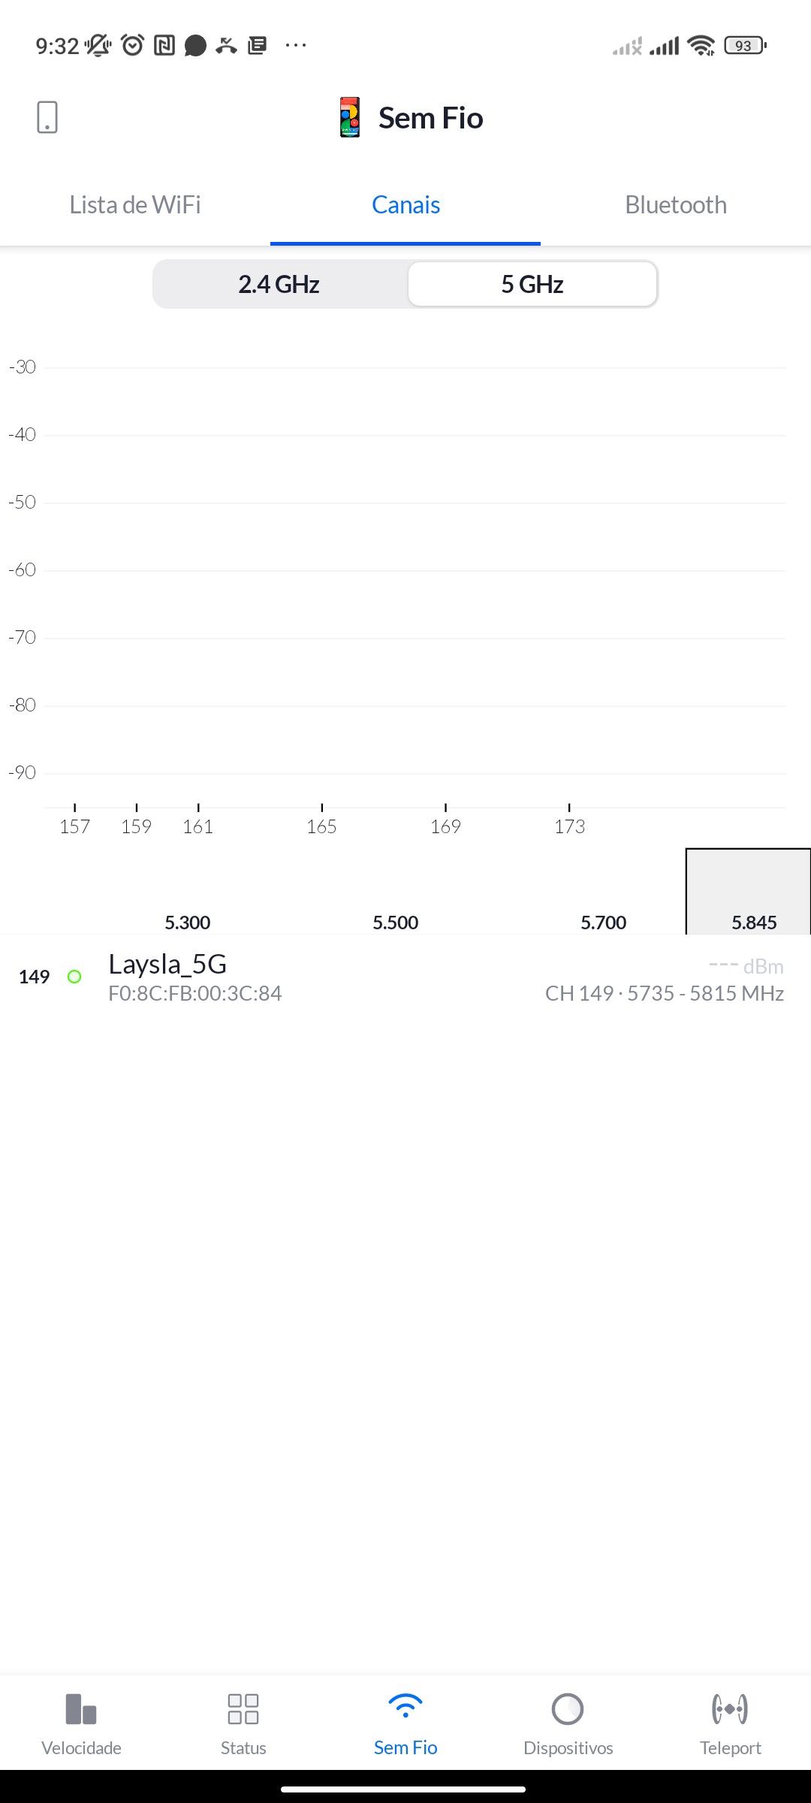Open the Velocidade speed test icon
811x1803 pixels.
point(81,1708)
